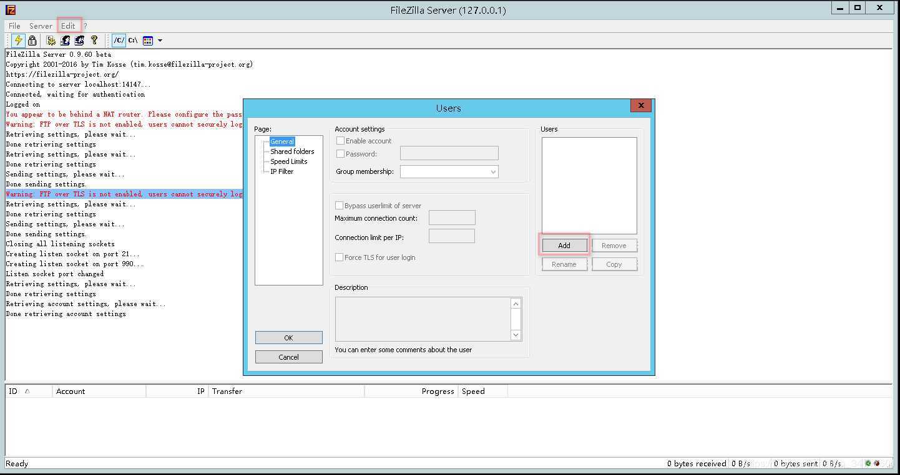Screen dimensions: 900x475
Task: Open the Server menu
Action: 41,26
